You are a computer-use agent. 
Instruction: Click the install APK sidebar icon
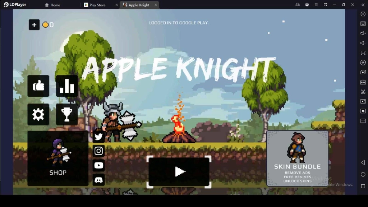coord(363,82)
